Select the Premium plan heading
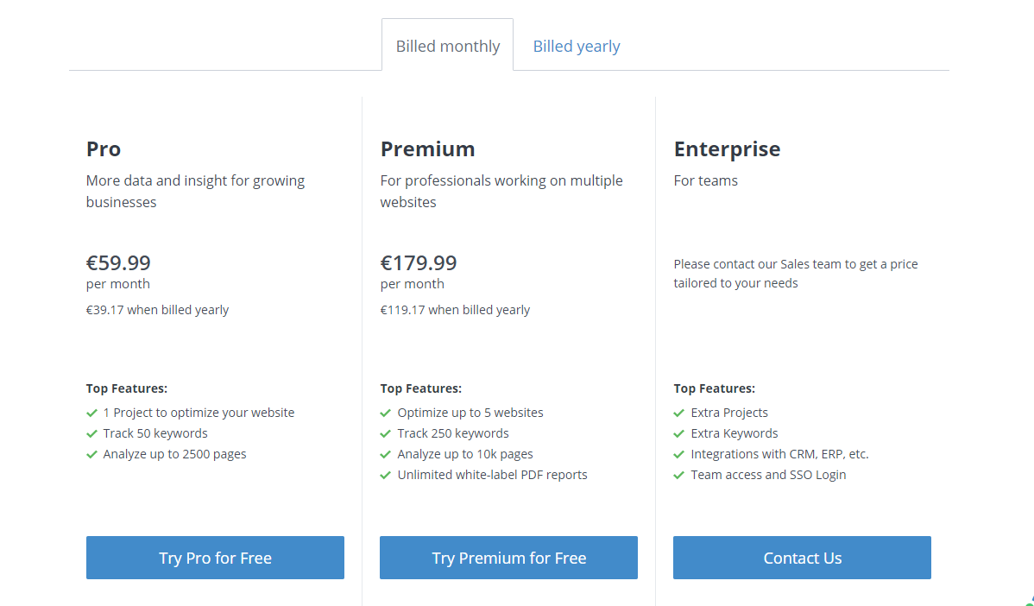The height and width of the screenshot is (606, 1034). tap(427, 149)
